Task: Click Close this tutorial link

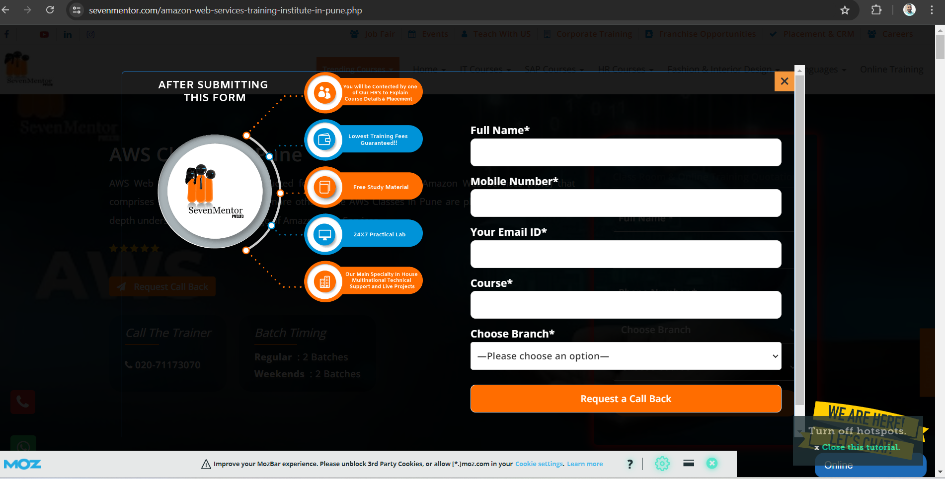Action: (x=860, y=447)
